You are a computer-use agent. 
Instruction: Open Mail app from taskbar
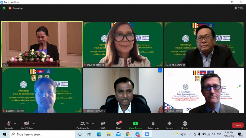click(118, 134)
